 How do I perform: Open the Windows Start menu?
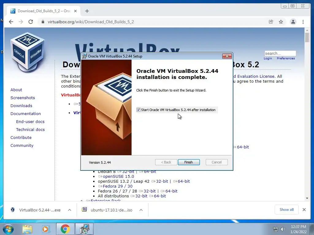(8, 229)
